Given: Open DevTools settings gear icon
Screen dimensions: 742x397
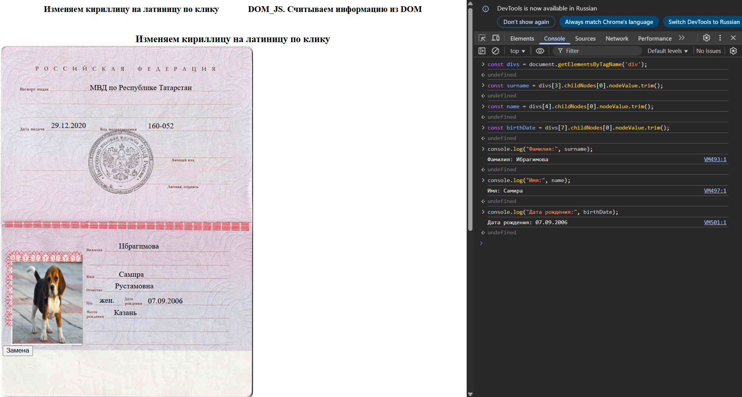Looking at the screenshot, I should click(x=706, y=38).
